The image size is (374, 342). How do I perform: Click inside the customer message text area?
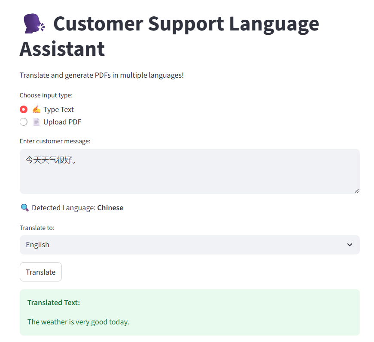tap(190, 171)
